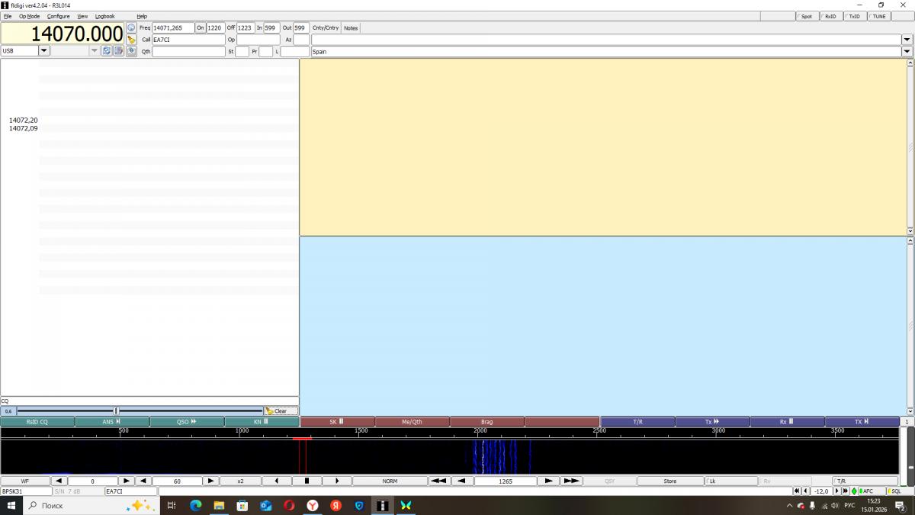Viewport: 915px width, 515px height.
Task: Expand the Spain country dropdown
Action: click(907, 51)
